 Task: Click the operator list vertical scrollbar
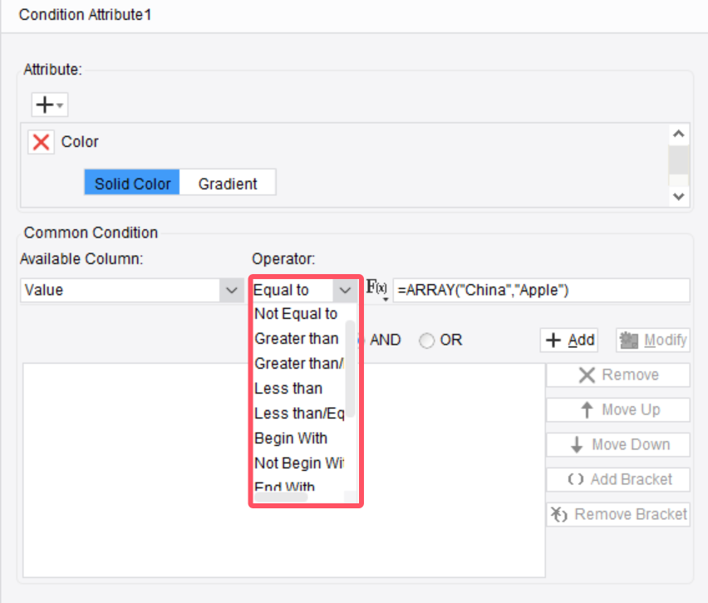click(x=350, y=368)
